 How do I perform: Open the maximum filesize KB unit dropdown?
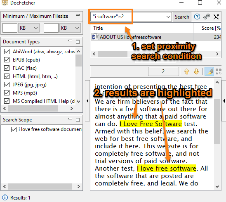click(x=70, y=28)
